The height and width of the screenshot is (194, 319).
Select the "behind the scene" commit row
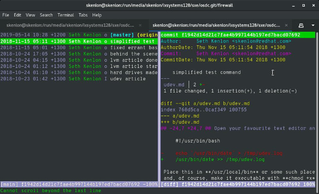[x=78, y=53]
